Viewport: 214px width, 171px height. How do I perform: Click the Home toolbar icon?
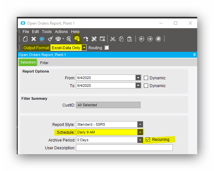pyautogui.click(x=158, y=39)
